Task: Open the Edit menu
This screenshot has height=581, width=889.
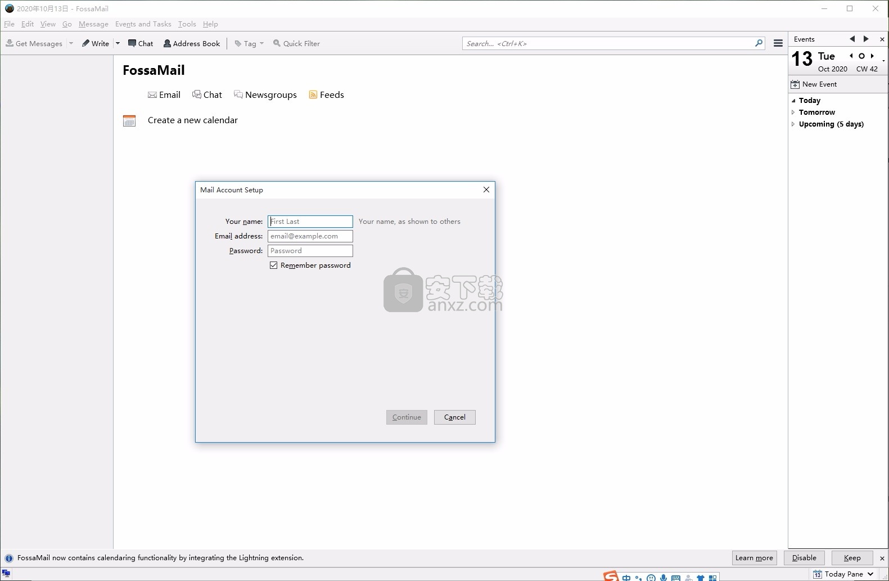Action: click(x=28, y=24)
